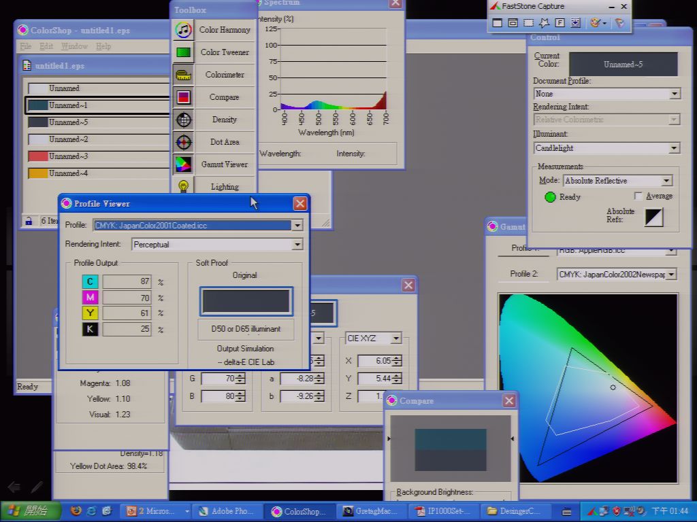The width and height of the screenshot is (697, 522).
Task: Switch to Adobe Photoshop taskbar button
Action: [x=226, y=511]
